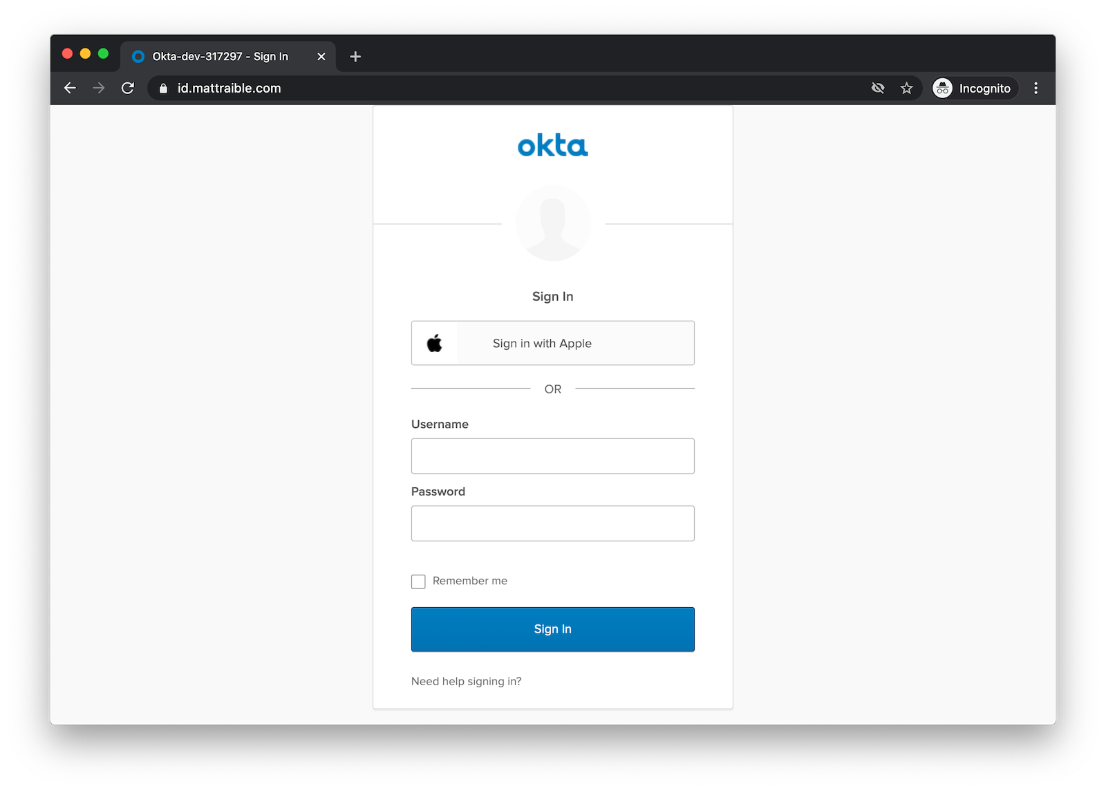Screen dimensions: 1106x791
Task: Click inside the Username input field
Action: tap(552, 456)
